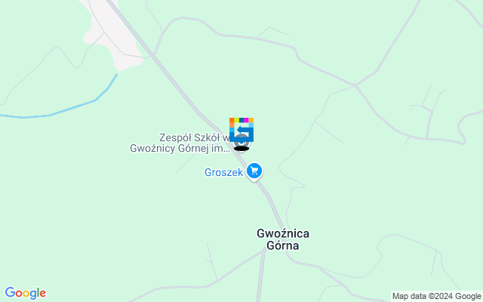Viewport: 483px width, 302px height.
Task: Click the blue left-pointing arrow inside marker
Action: (x=244, y=131)
